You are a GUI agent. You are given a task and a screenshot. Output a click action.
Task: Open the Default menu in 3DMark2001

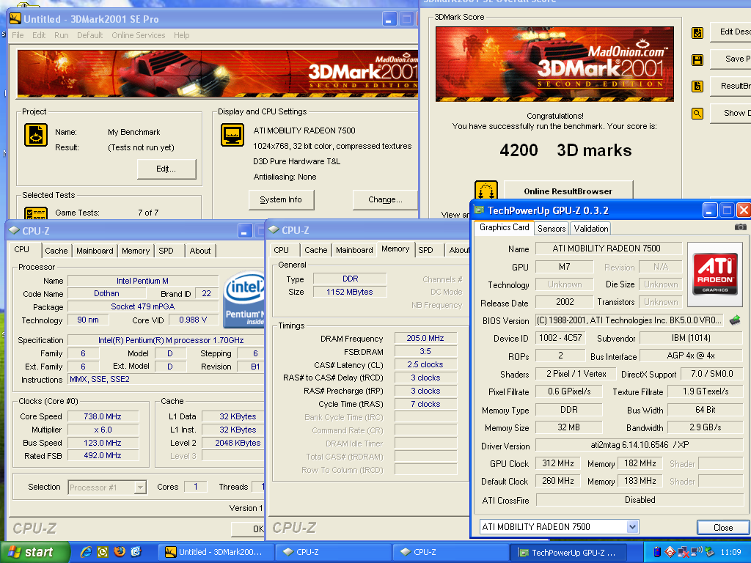(x=89, y=35)
